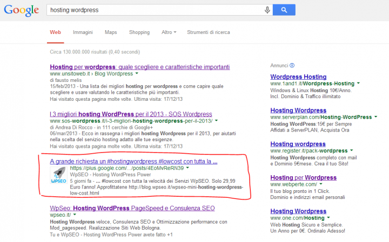
Task: Click www.webperte.com/ URL text
Action: [293, 184]
